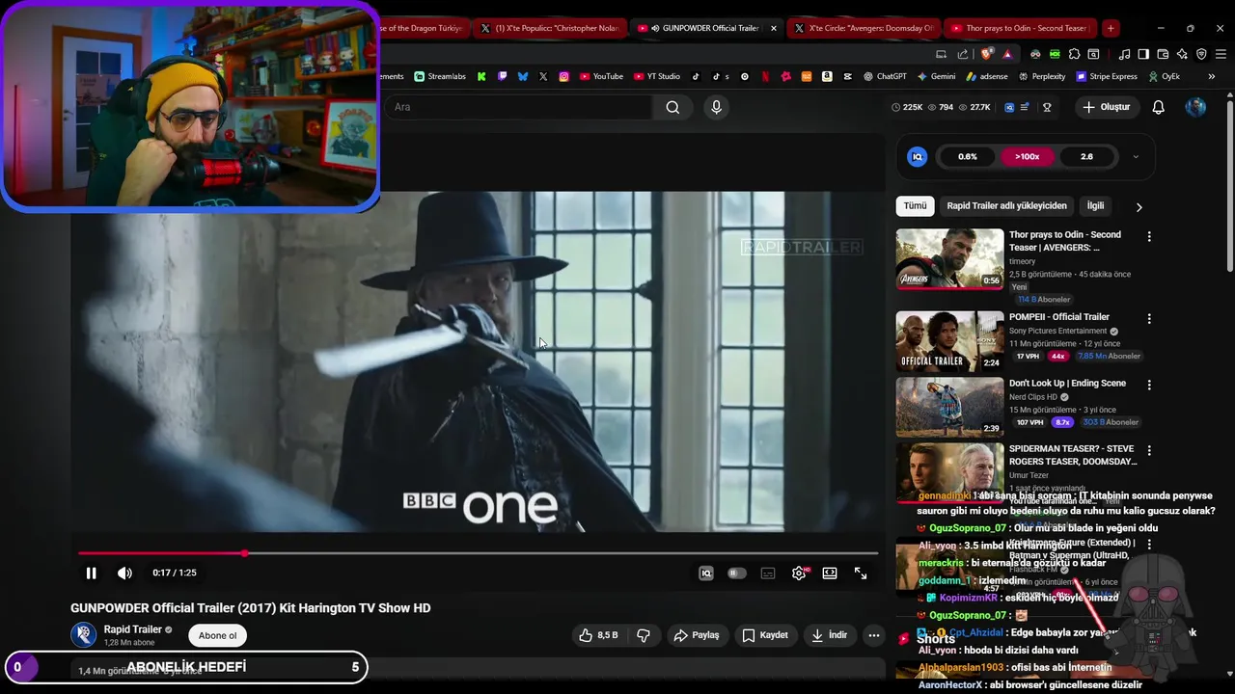Switch to Avengers Doomsday X browser tab

pos(864,28)
